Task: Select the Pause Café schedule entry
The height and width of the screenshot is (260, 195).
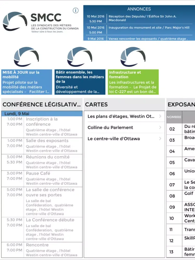Action: (42, 178)
